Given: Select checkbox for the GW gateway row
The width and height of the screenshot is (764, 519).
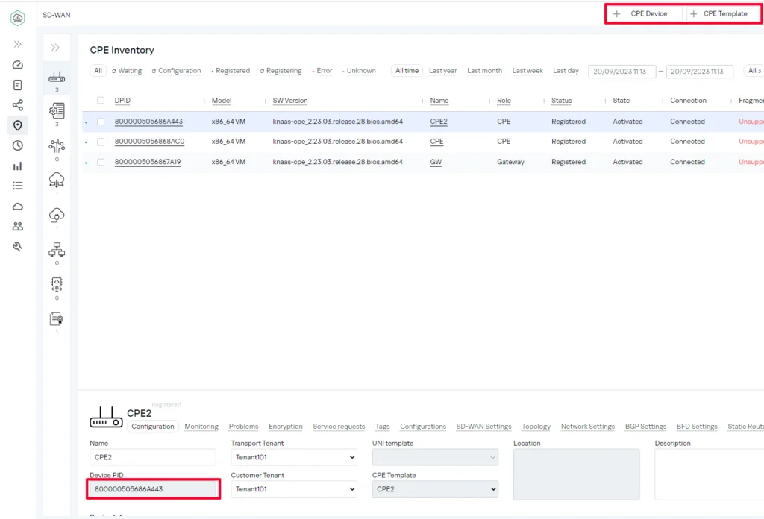Looking at the screenshot, I should pyautogui.click(x=101, y=162).
